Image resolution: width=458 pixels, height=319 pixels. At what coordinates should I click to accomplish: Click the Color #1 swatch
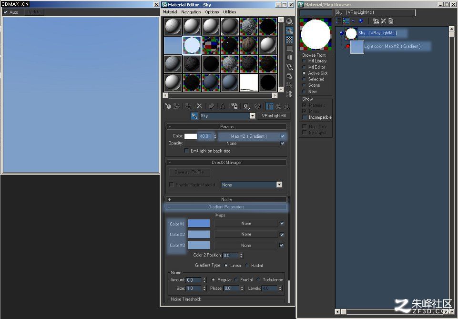point(199,224)
